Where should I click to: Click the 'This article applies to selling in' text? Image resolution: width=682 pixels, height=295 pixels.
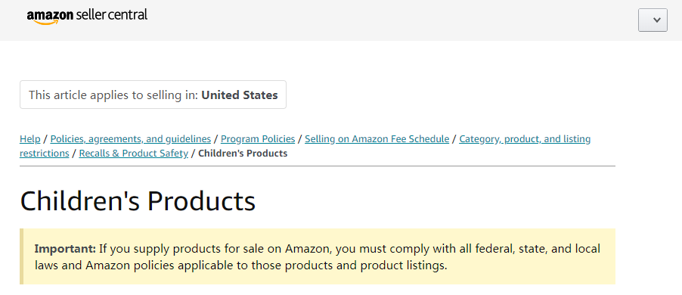pyautogui.click(x=113, y=95)
